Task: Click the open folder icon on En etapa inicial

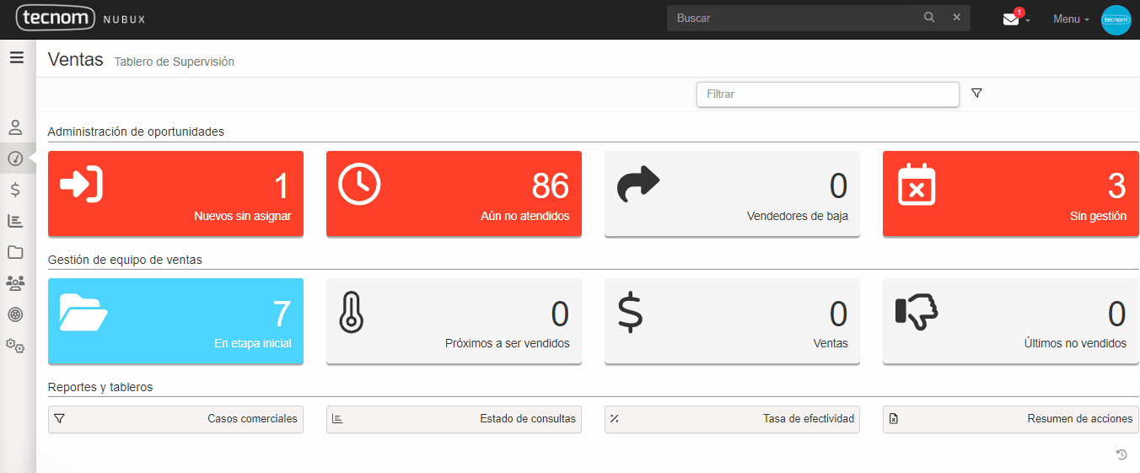Action: click(83, 313)
